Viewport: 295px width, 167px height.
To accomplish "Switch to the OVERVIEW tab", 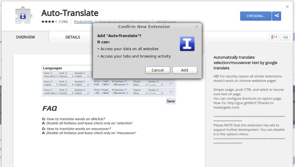I will click(25, 37).
